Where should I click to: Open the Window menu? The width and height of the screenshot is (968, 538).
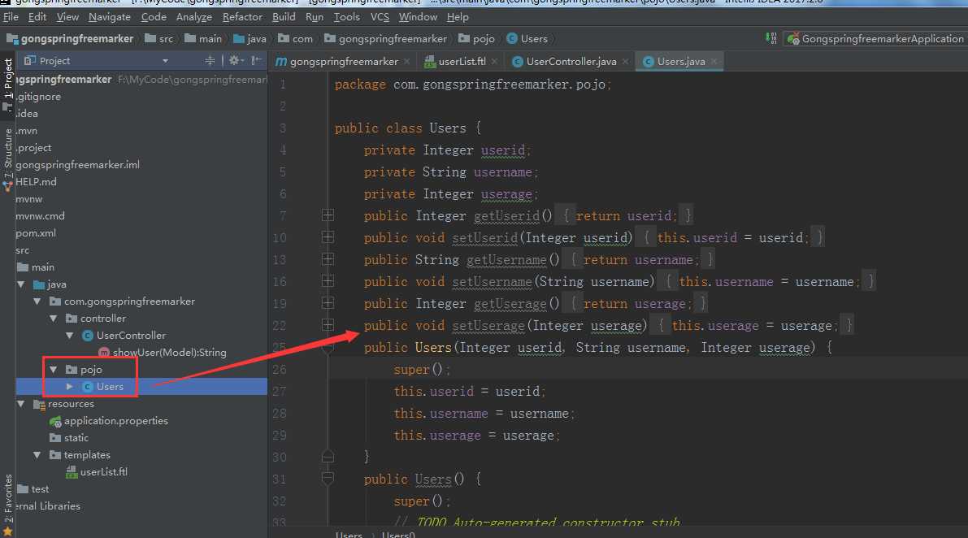(x=418, y=17)
